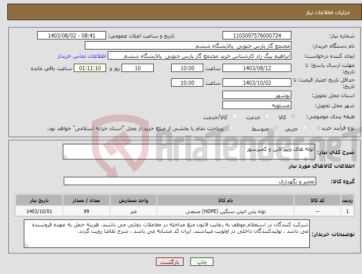This screenshot has width=362, height=274.
Task: Click the شماره نیاز number field
Action: 257,36
